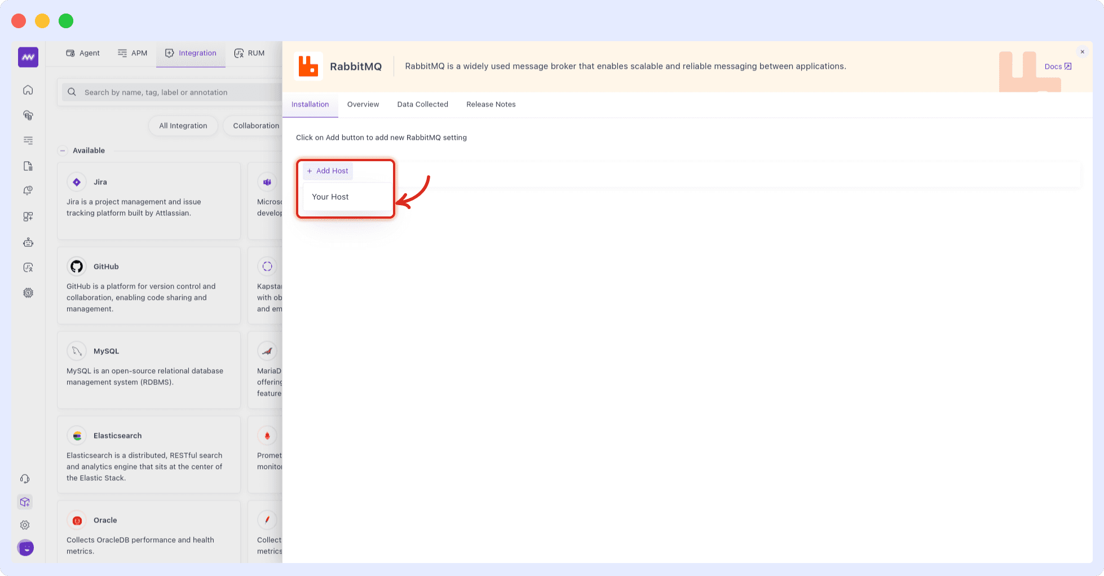This screenshot has width=1104, height=576.
Task: Click the dashboards list icon in the sidebar
Action: point(28,140)
